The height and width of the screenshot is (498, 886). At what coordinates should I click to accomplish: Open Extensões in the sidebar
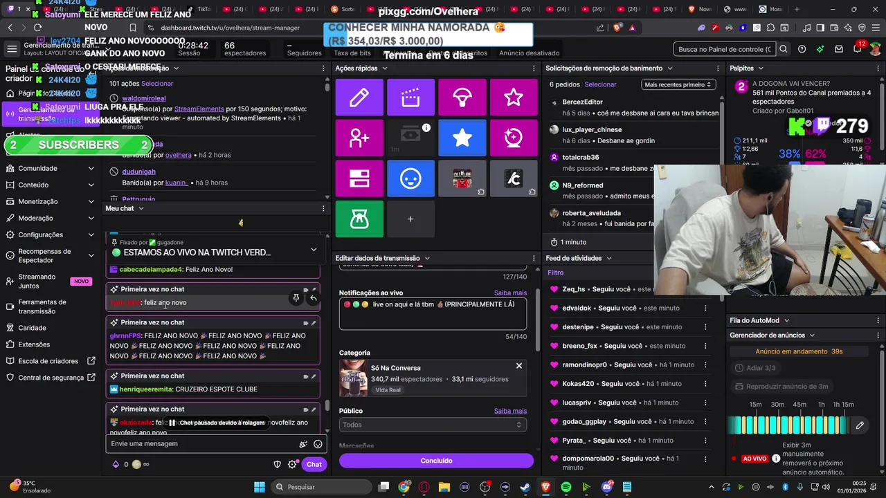[34, 344]
